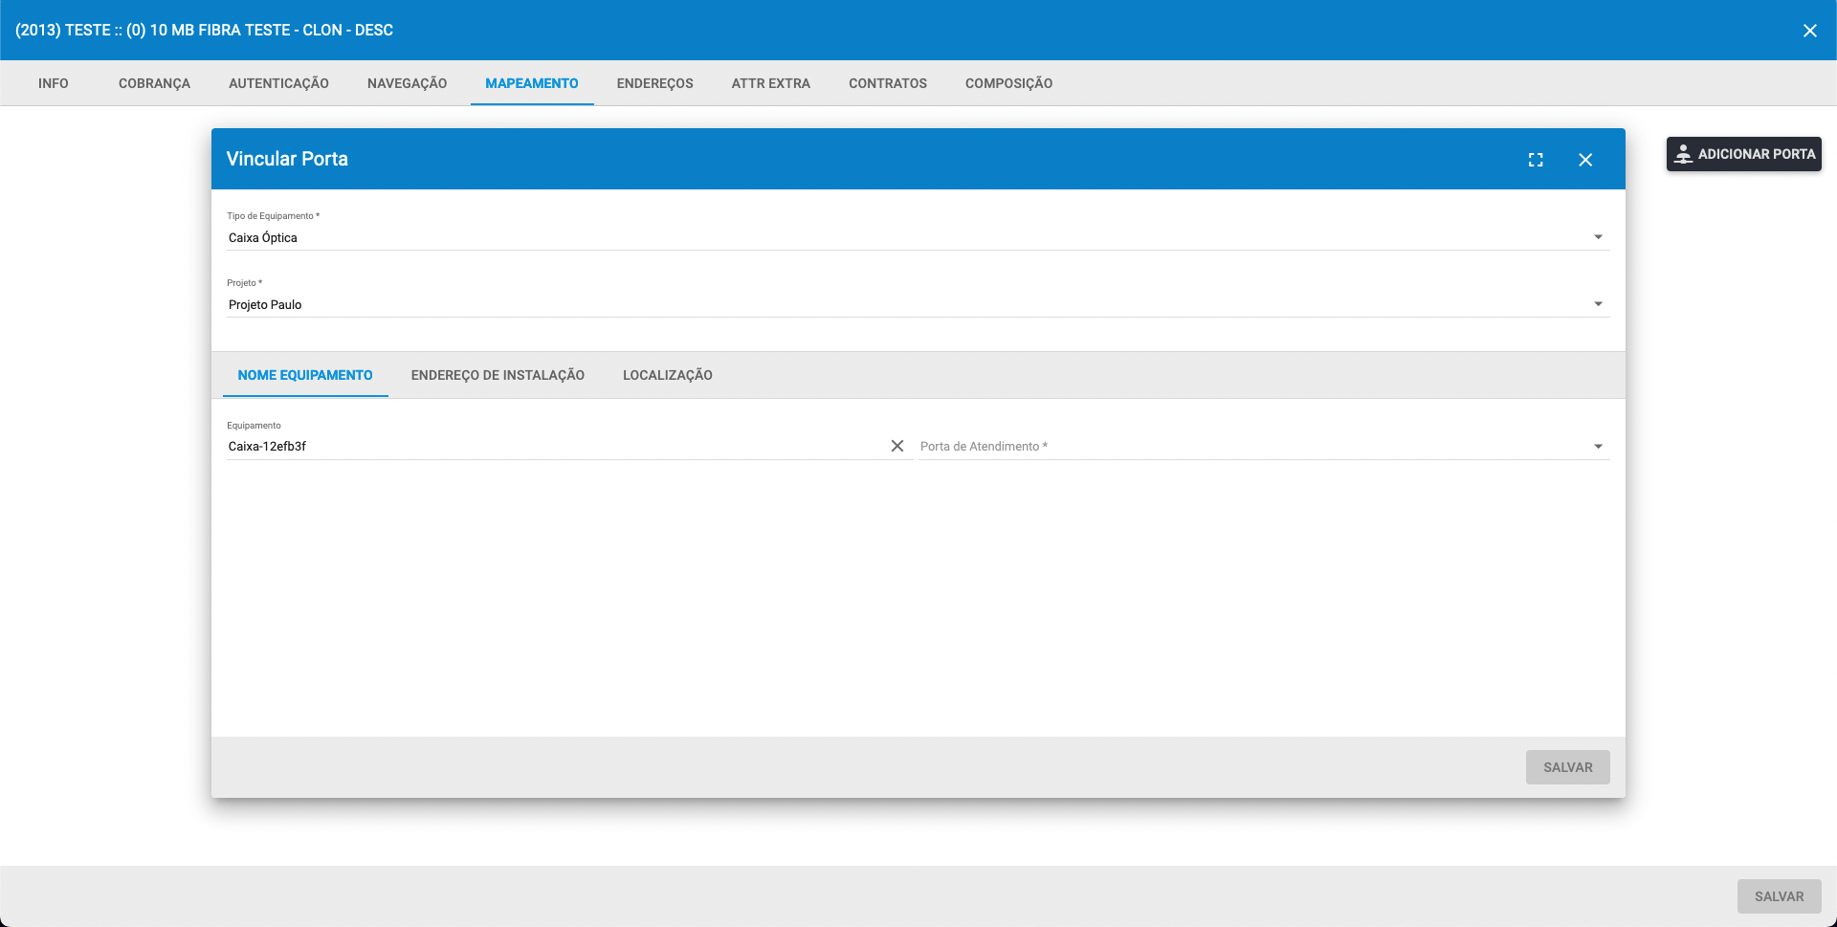Click the Porta de Atendimento dropdown arrow
Viewport: 1837px width, 927px height.
1599,446
